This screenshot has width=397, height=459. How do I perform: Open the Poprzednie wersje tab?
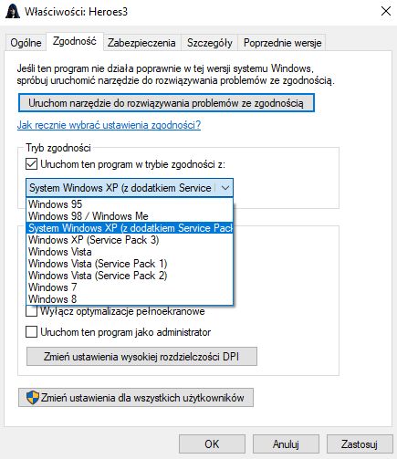(x=282, y=43)
